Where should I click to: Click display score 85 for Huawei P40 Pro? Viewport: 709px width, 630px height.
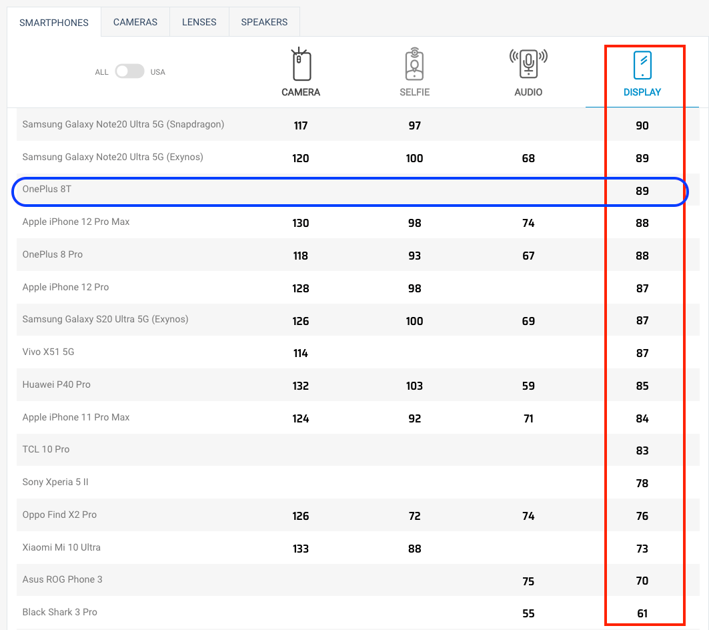tap(642, 386)
